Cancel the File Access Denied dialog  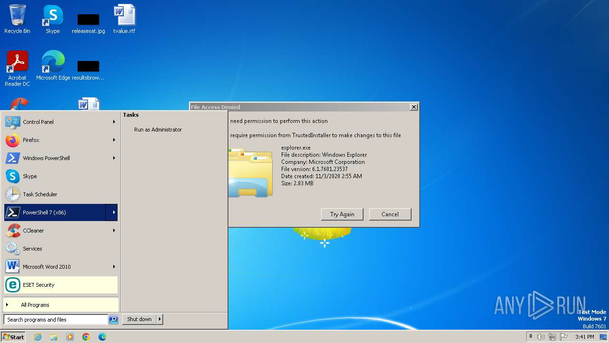(390, 214)
